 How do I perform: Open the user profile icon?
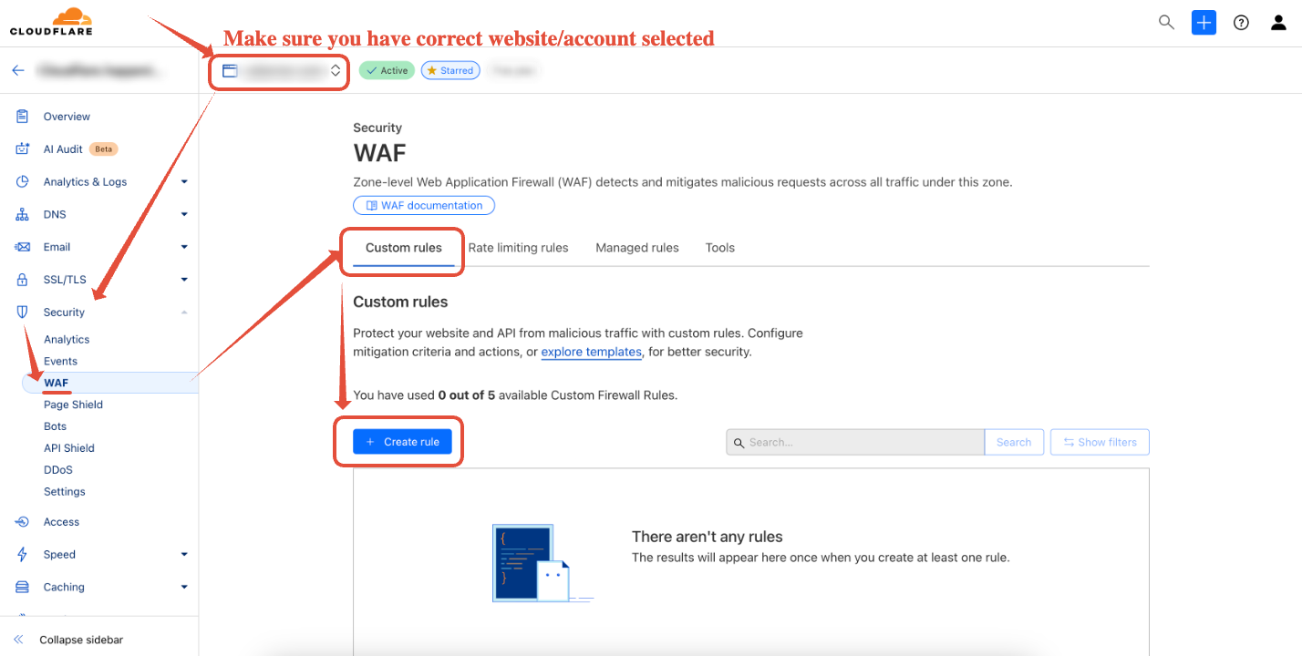1278,23
